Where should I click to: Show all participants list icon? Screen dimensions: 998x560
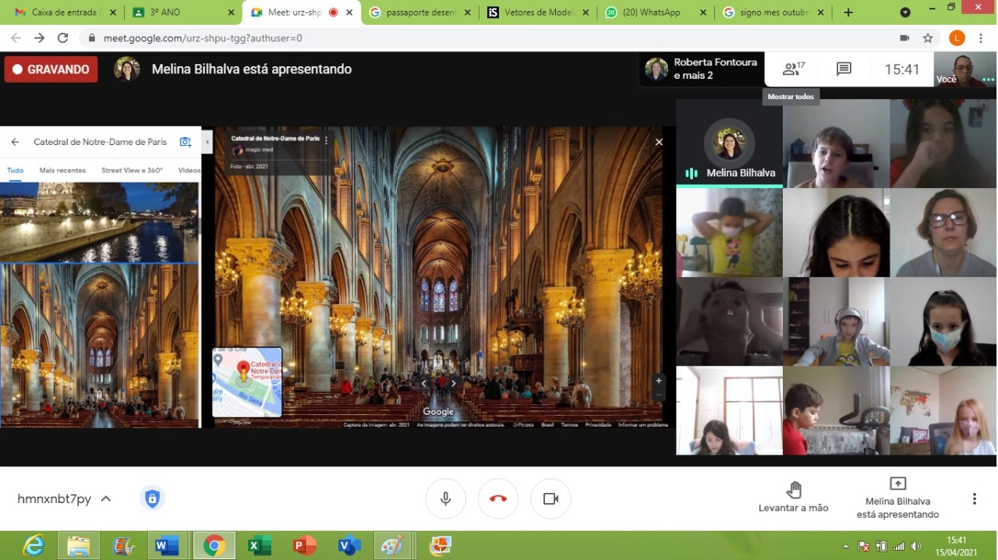pyautogui.click(x=793, y=69)
